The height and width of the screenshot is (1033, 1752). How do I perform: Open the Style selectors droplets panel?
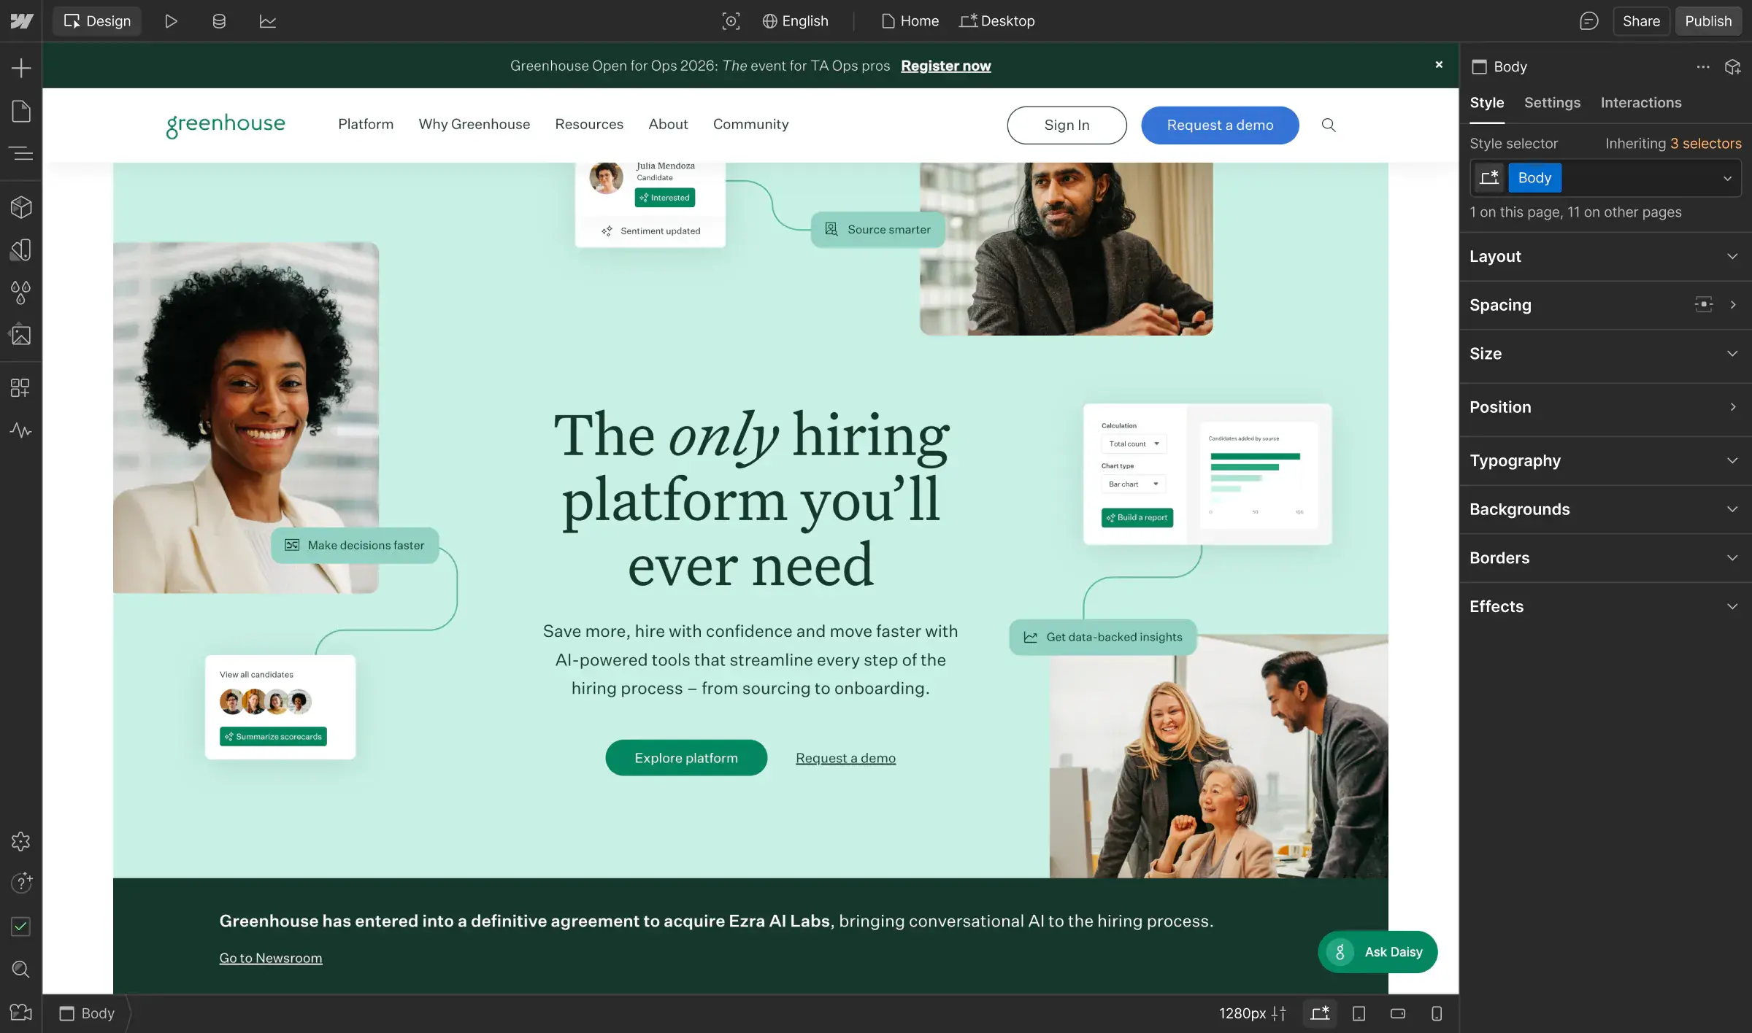[21, 293]
